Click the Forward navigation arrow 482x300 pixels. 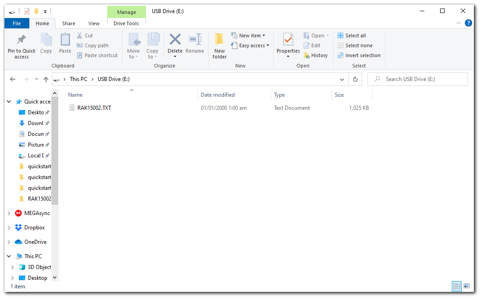26,79
